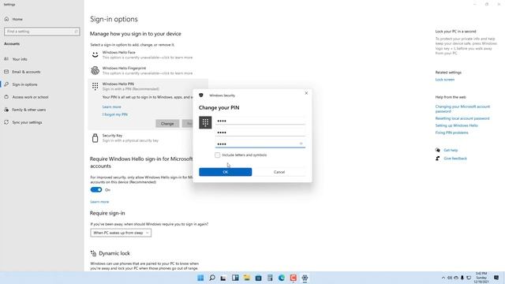505x284 pixels.
Task: Click Get help link
Action: pyautogui.click(x=451, y=151)
